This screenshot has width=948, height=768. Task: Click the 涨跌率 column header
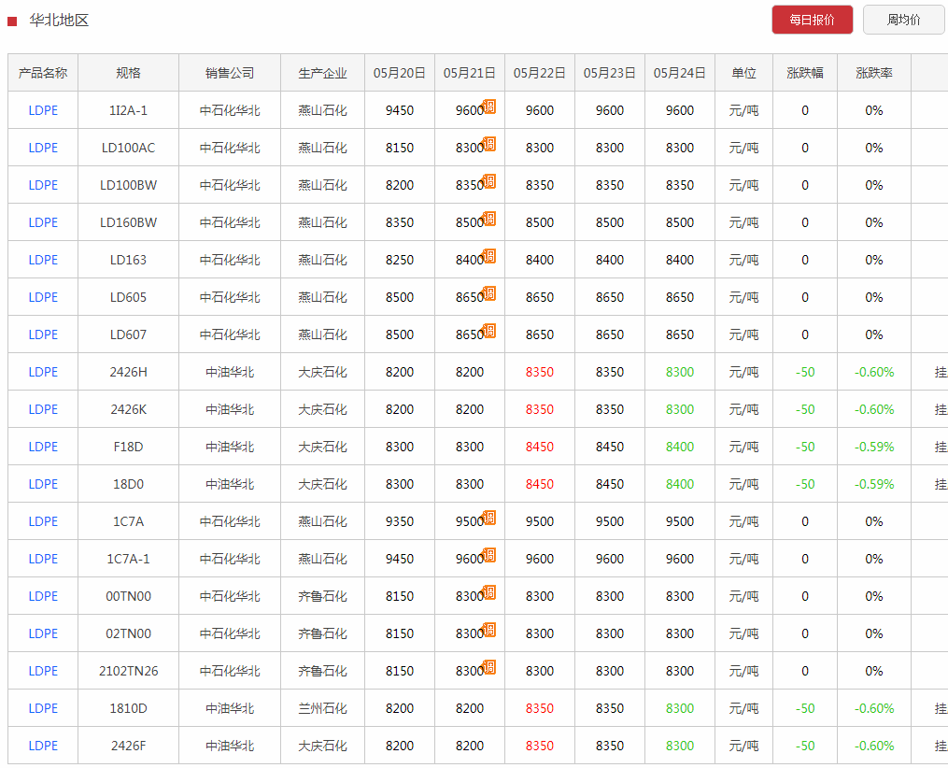click(x=873, y=73)
